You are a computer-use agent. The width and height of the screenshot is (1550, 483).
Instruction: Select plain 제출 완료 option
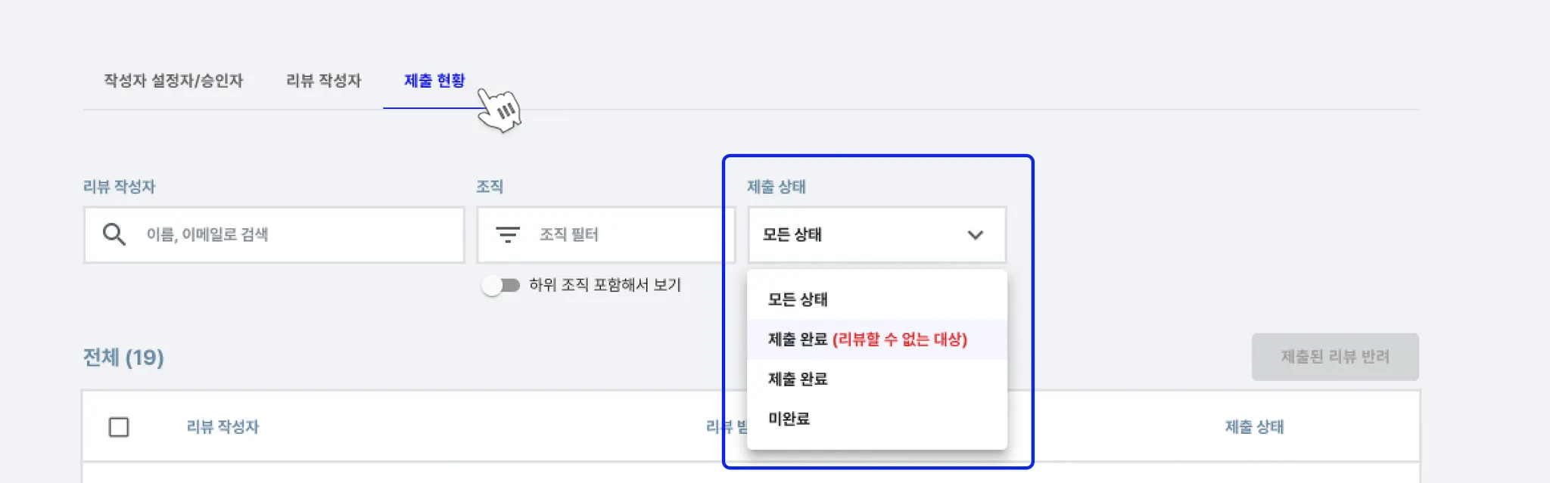(x=798, y=379)
